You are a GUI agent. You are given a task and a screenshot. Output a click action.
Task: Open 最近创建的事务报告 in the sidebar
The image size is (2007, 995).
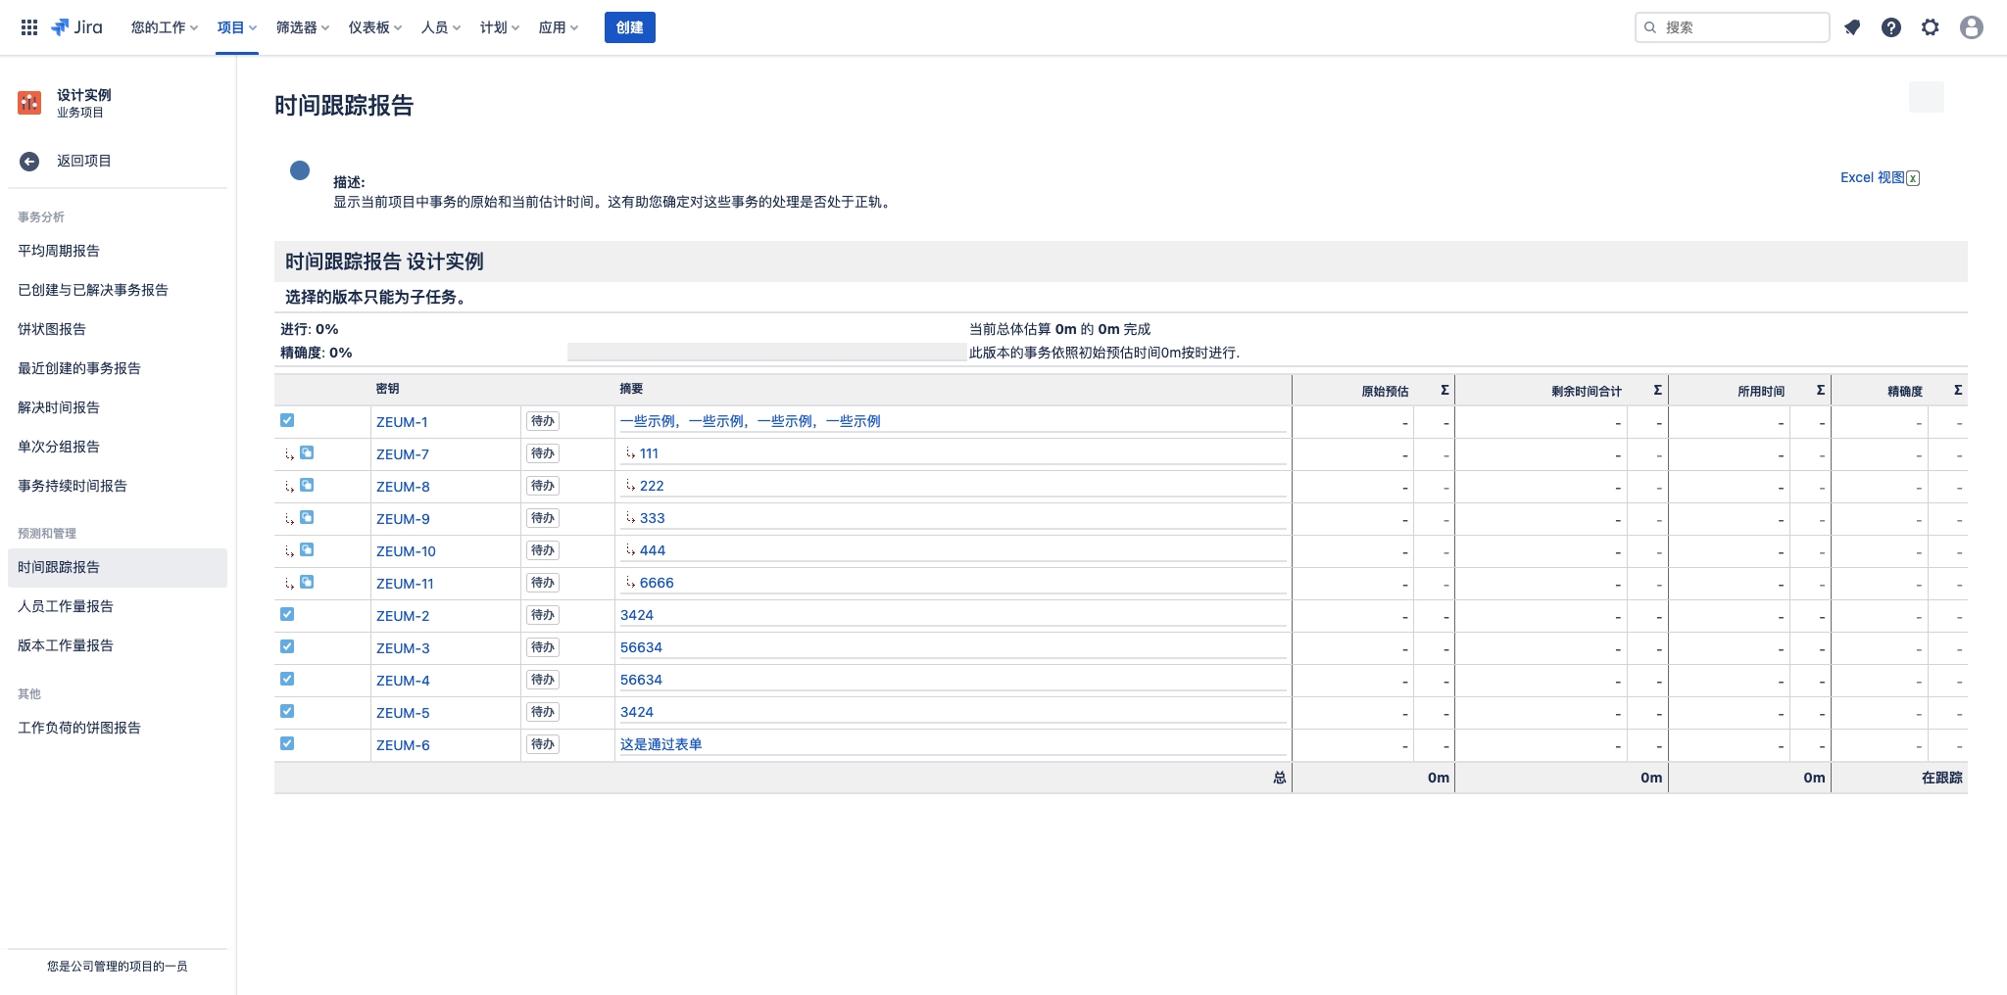tap(118, 368)
